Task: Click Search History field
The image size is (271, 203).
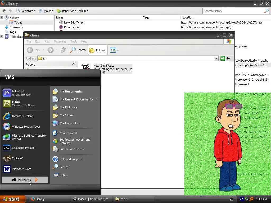Action: 234,11
